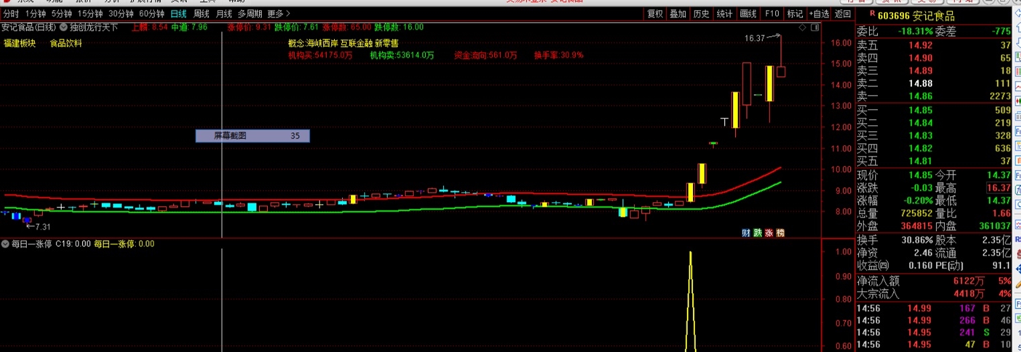Click the 7.31 low price marker
The width and height of the screenshot is (1021, 352).
(38, 227)
